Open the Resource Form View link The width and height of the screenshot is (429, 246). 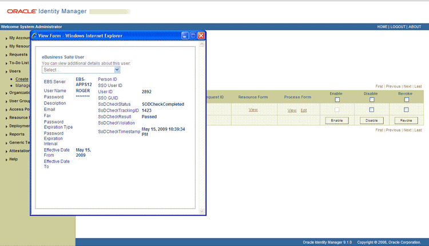(253, 110)
